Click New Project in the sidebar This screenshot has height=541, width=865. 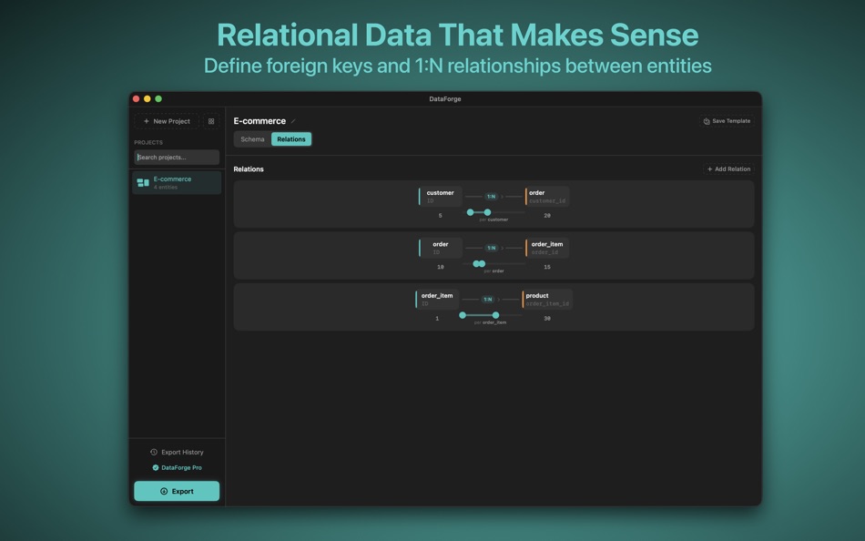[x=167, y=121]
